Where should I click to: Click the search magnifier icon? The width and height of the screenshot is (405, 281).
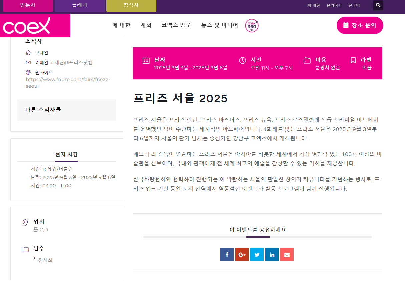[378, 5]
